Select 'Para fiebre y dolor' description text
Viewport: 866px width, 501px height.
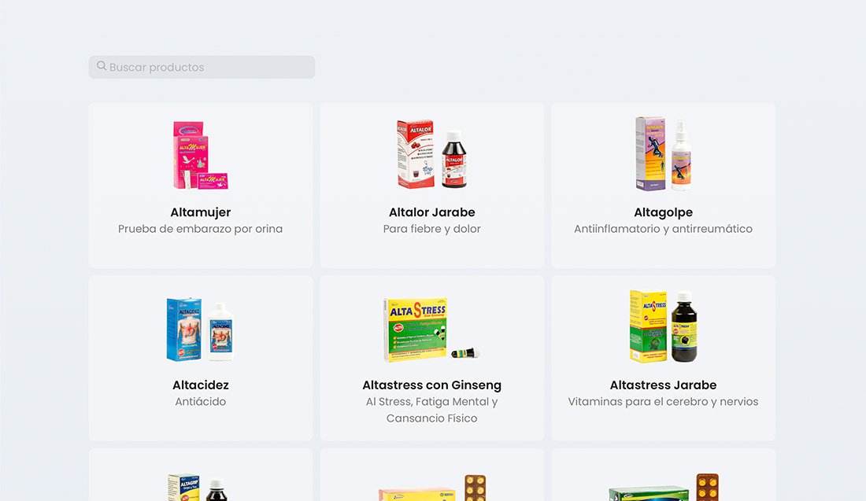pyautogui.click(x=432, y=229)
